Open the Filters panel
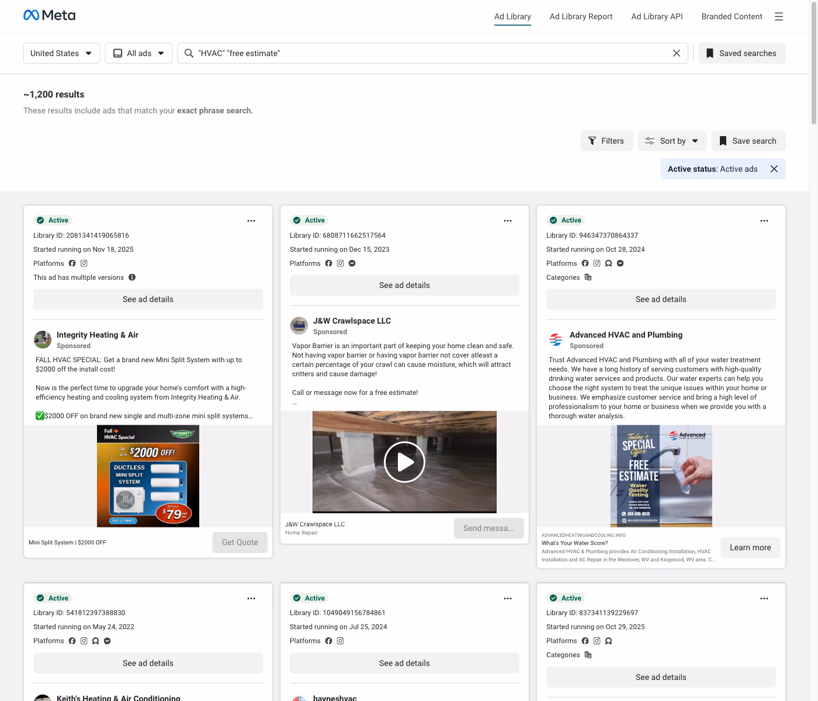Image resolution: width=818 pixels, height=701 pixels. point(606,141)
